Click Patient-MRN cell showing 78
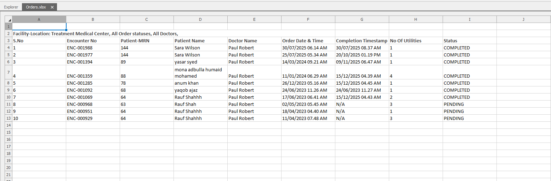The width and height of the screenshot is (551, 181). coord(124,83)
